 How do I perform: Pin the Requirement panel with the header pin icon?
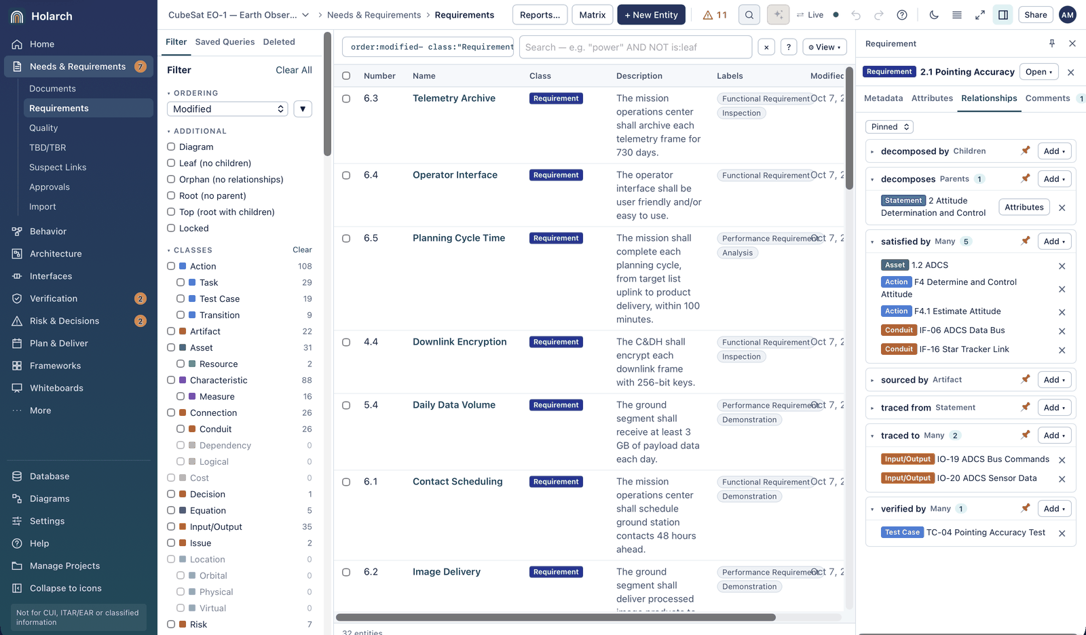1052,43
